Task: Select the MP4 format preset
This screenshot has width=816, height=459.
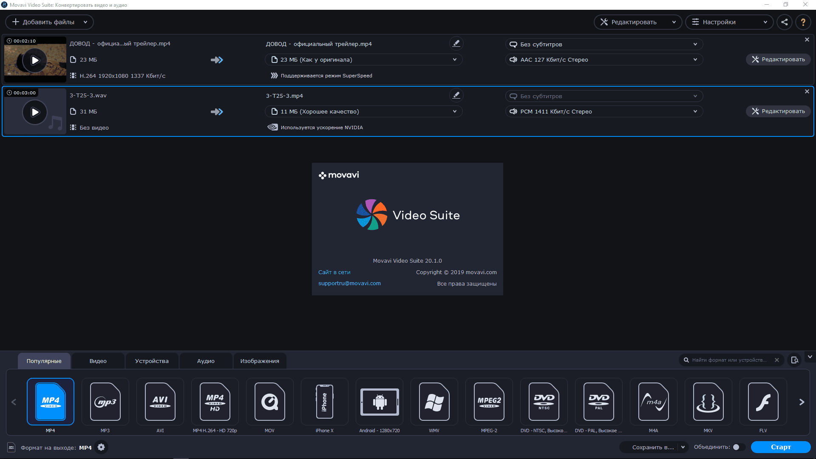Action: coord(50,402)
